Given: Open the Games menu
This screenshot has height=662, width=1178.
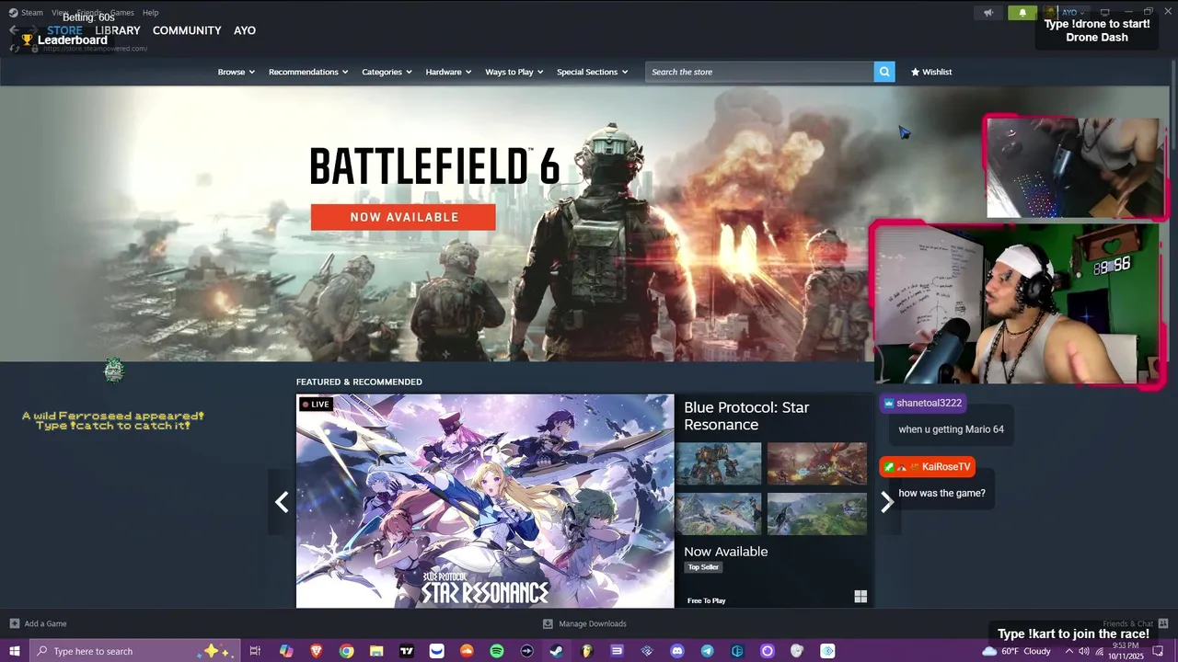Looking at the screenshot, I should tap(121, 13).
